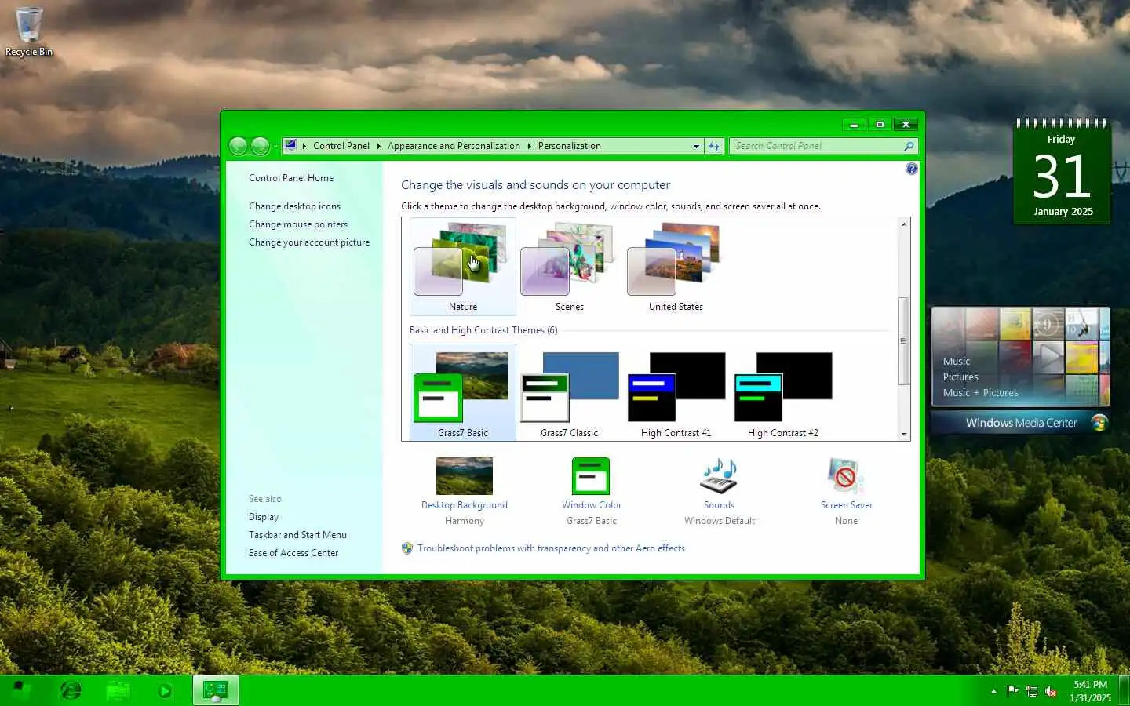Open Windows Media Player from taskbar

[x=164, y=690]
